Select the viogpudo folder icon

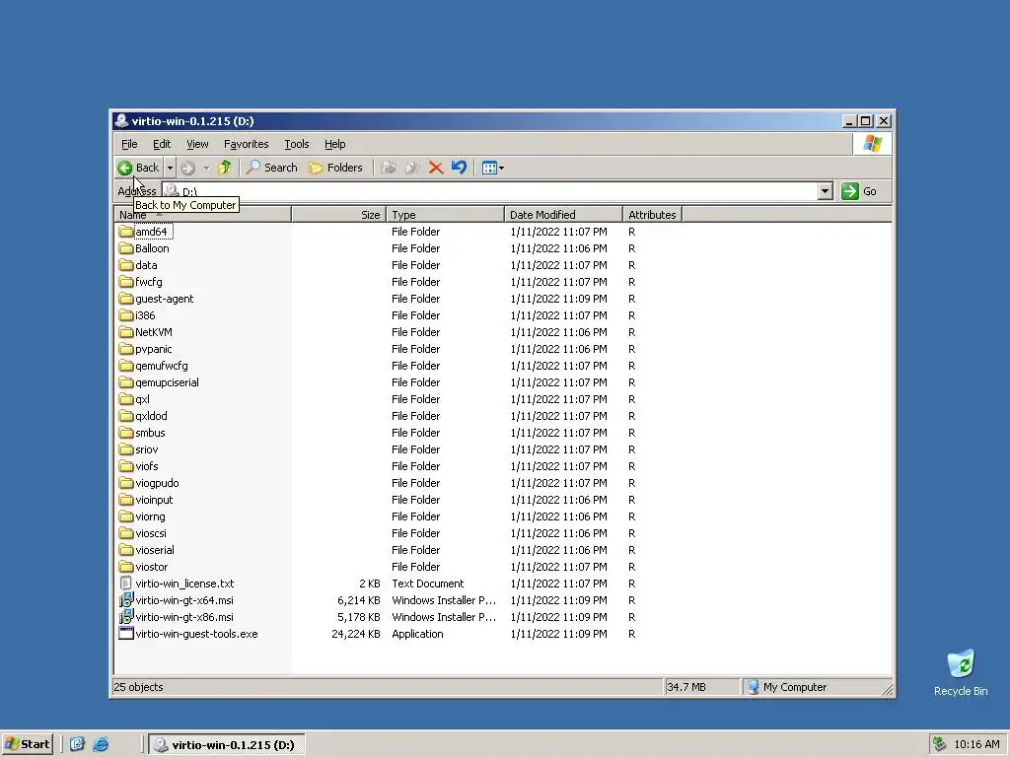click(x=126, y=483)
